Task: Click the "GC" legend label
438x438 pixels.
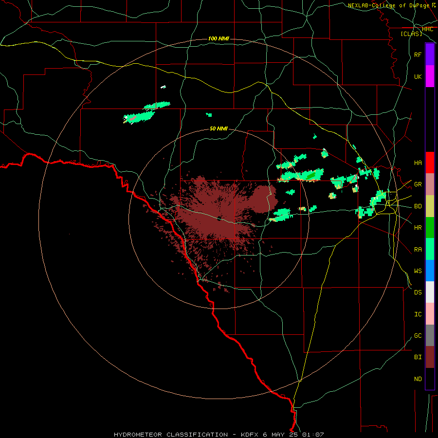Action: (418, 336)
